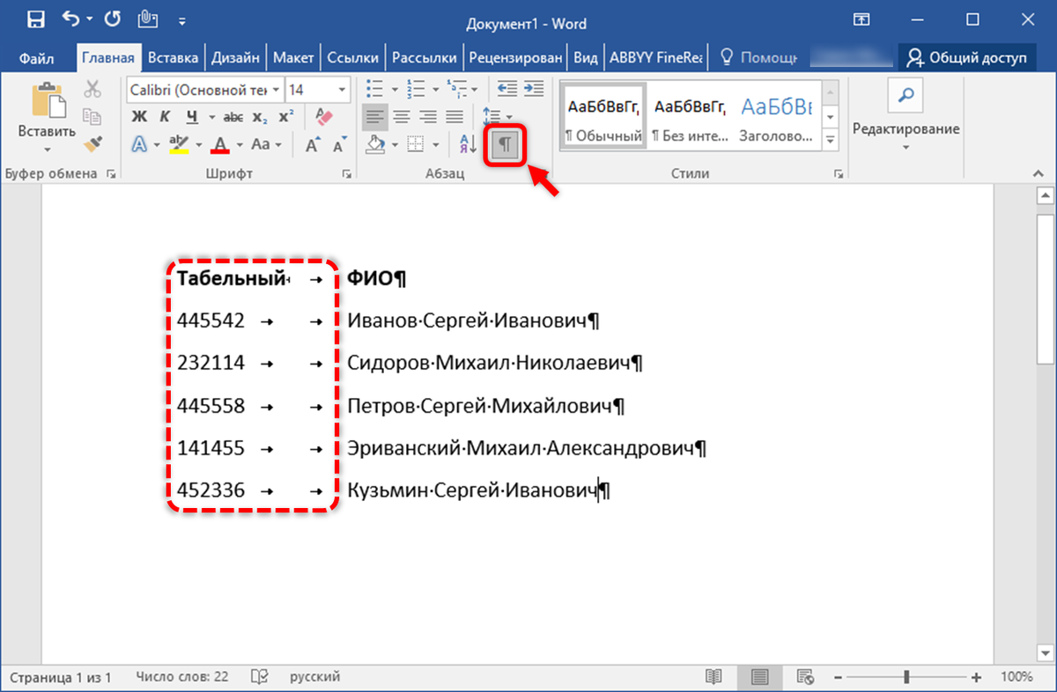Switch to the Вставка tab
The width and height of the screenshot is (1057, 692).
[x=173, y=58]
